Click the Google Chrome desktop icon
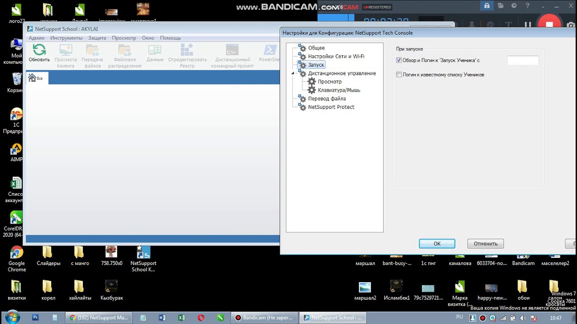Viewport: 577px width, 324px height. [17, 259]
